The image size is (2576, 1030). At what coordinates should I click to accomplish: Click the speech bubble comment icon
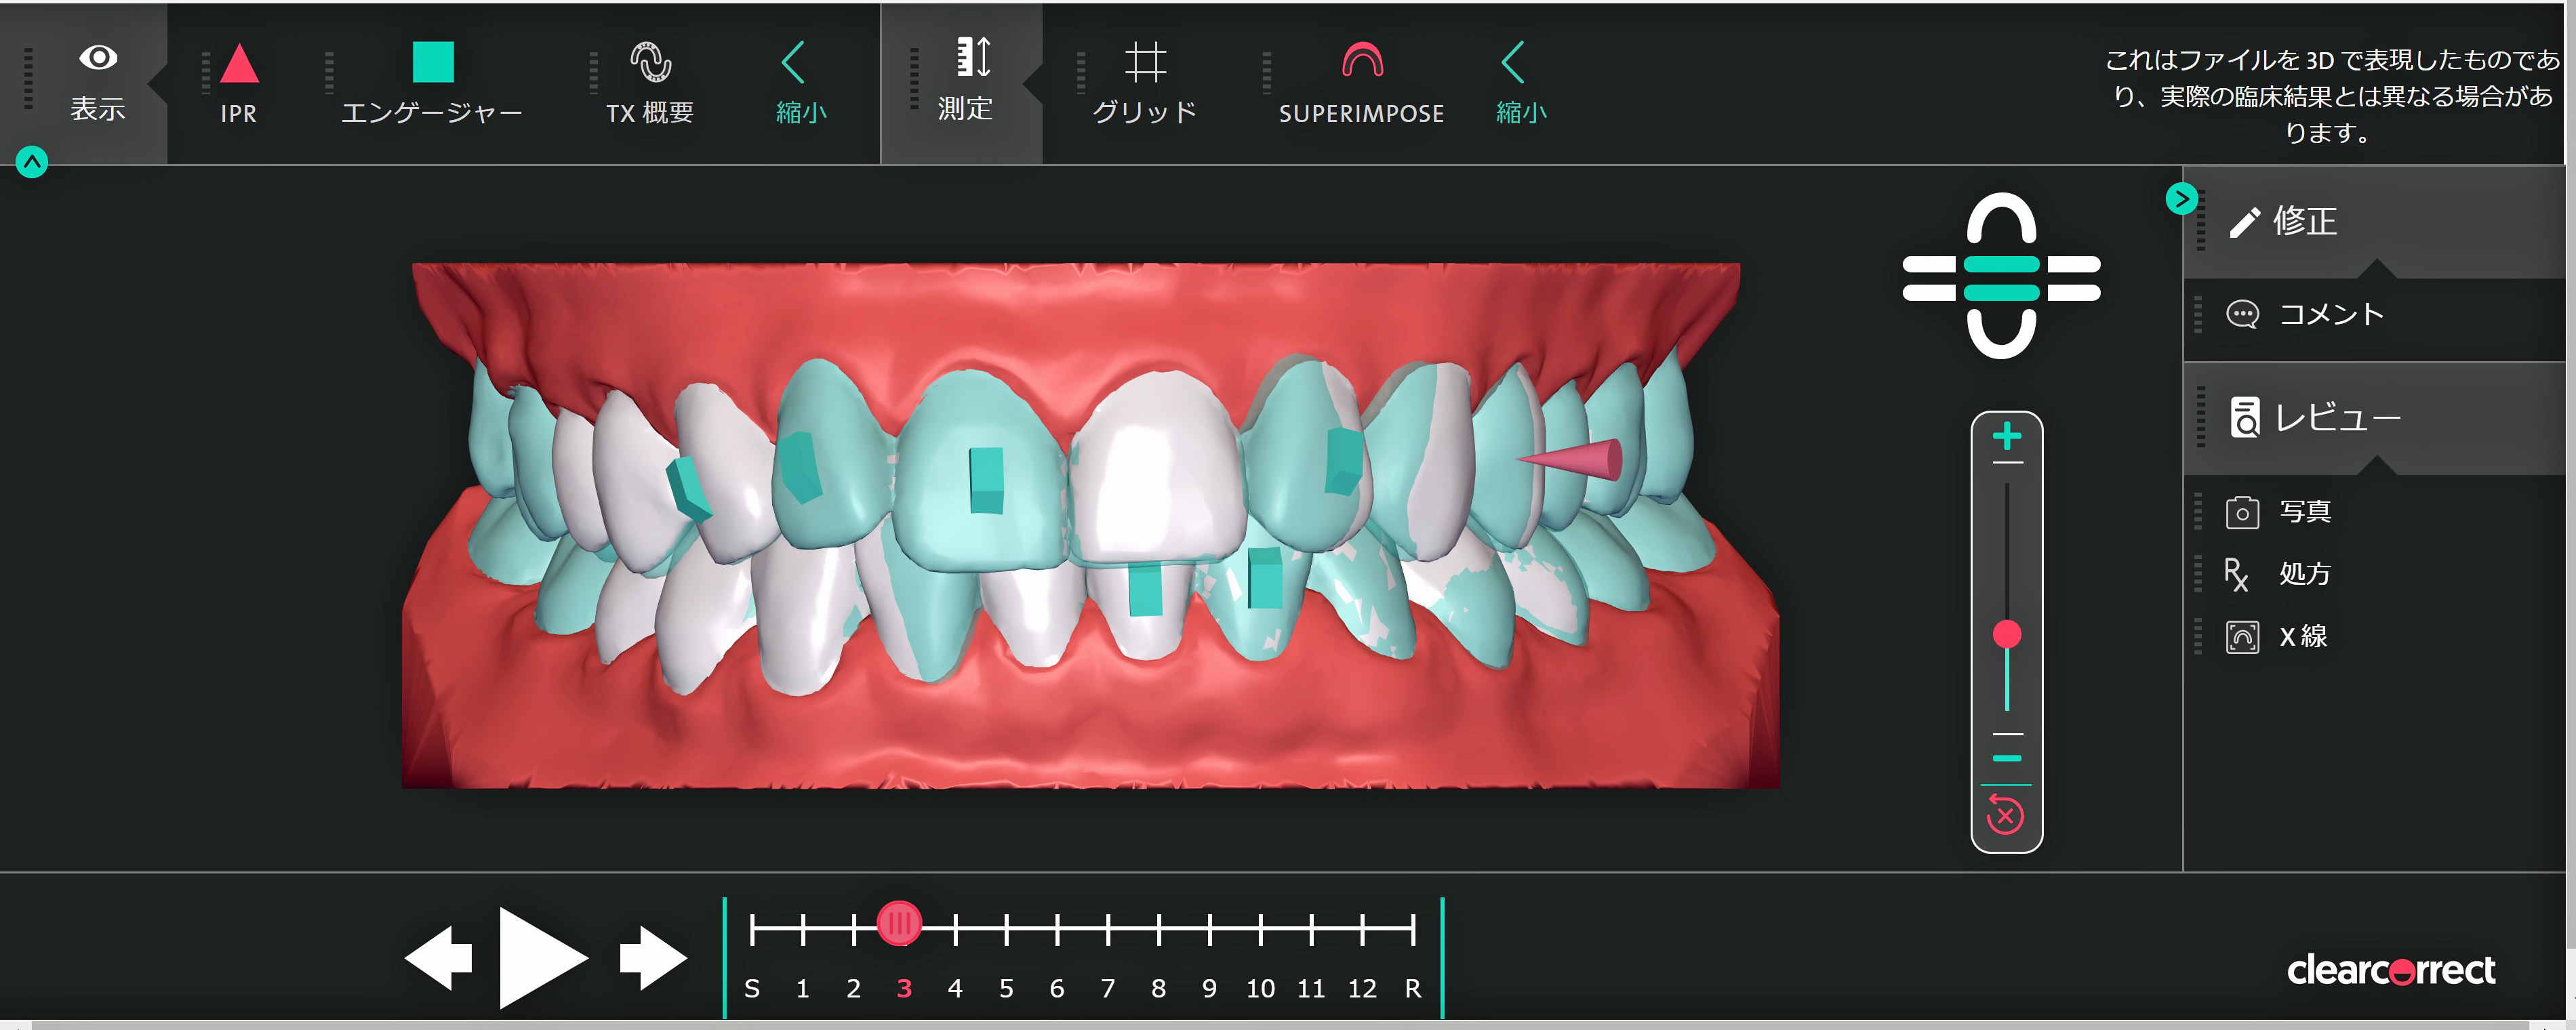pos(2242,314)
